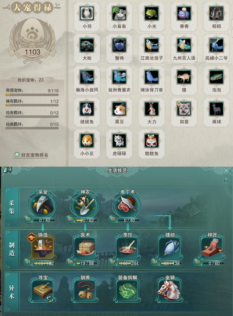Select the 小羽 owl pet icon

pos(87,14)
